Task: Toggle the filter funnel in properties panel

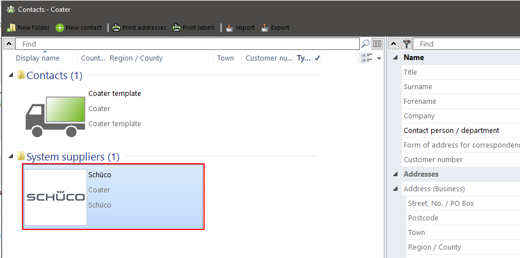Action: pyautogui.click(x=407, y=44)
